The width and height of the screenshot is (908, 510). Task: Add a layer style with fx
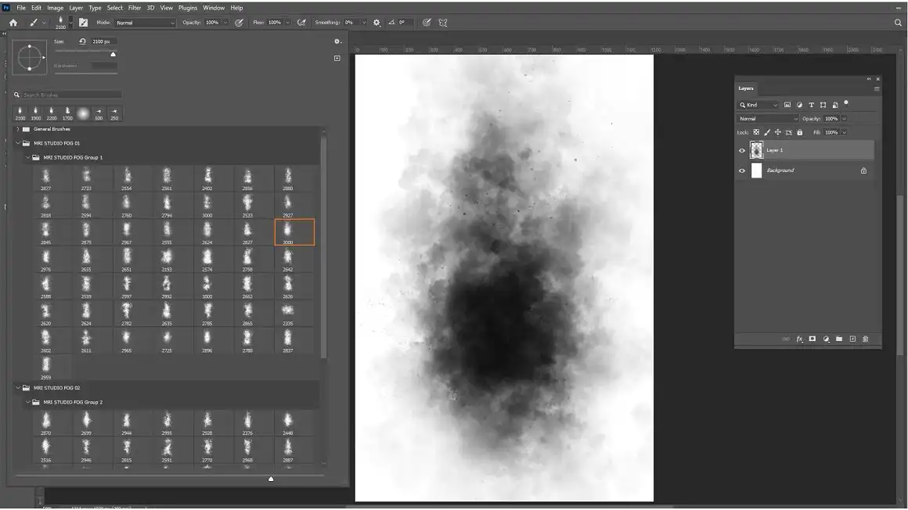[x=800, y=339]
